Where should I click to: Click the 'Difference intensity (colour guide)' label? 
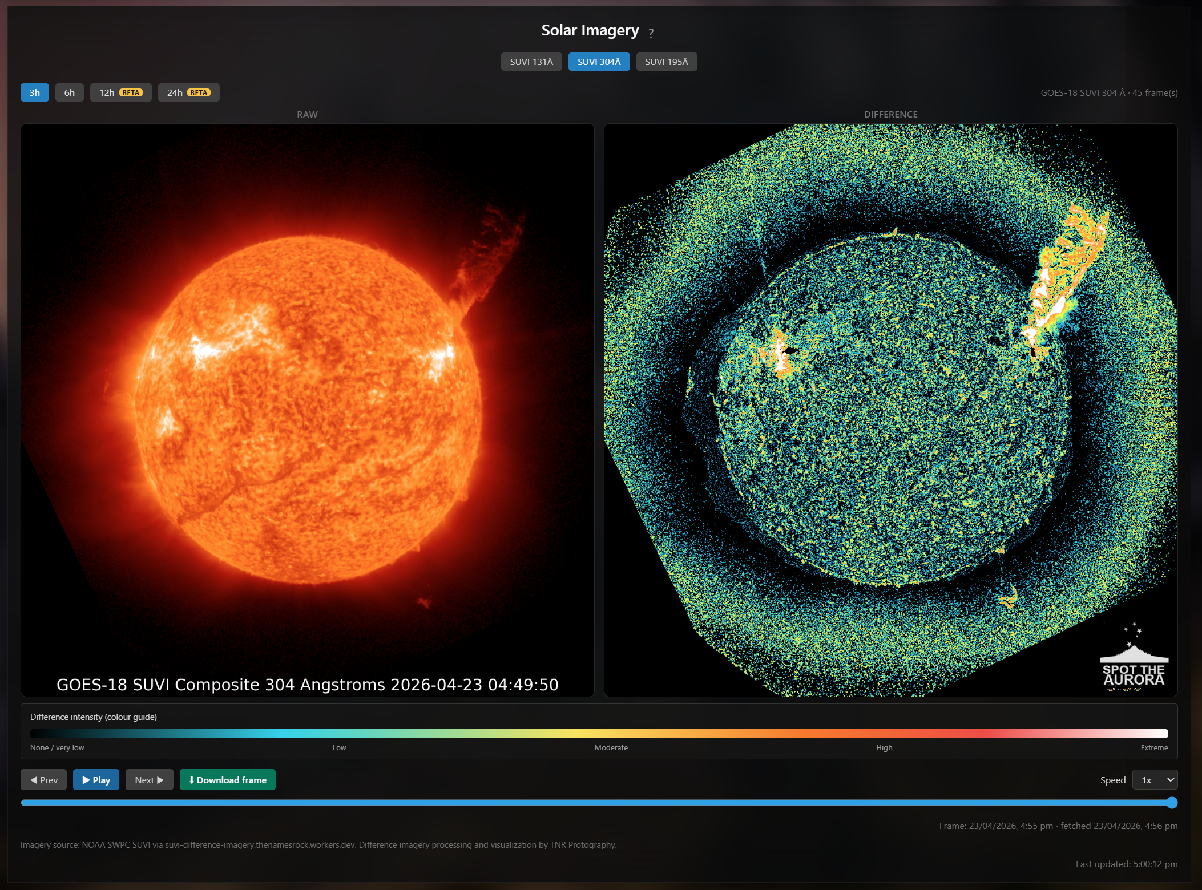[x=94, y=717]
